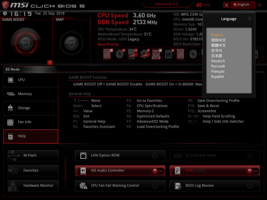The height and width of the screenshot is (200, 267).
Task: Click the CPU chip icon
Action: (x=10, y=80)
